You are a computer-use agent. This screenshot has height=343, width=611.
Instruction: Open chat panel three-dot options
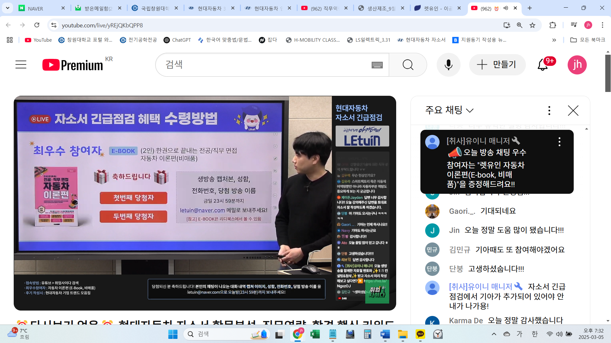point(549,110)
